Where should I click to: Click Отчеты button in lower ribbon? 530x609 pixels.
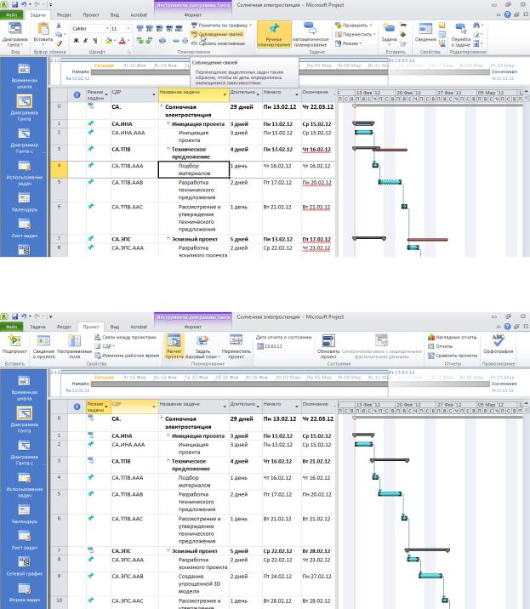440,346
